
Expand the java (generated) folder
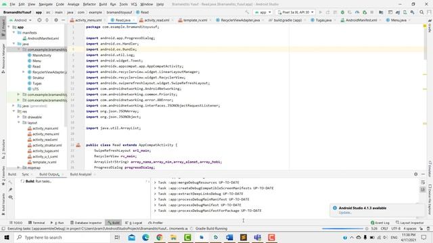[14, 106]
